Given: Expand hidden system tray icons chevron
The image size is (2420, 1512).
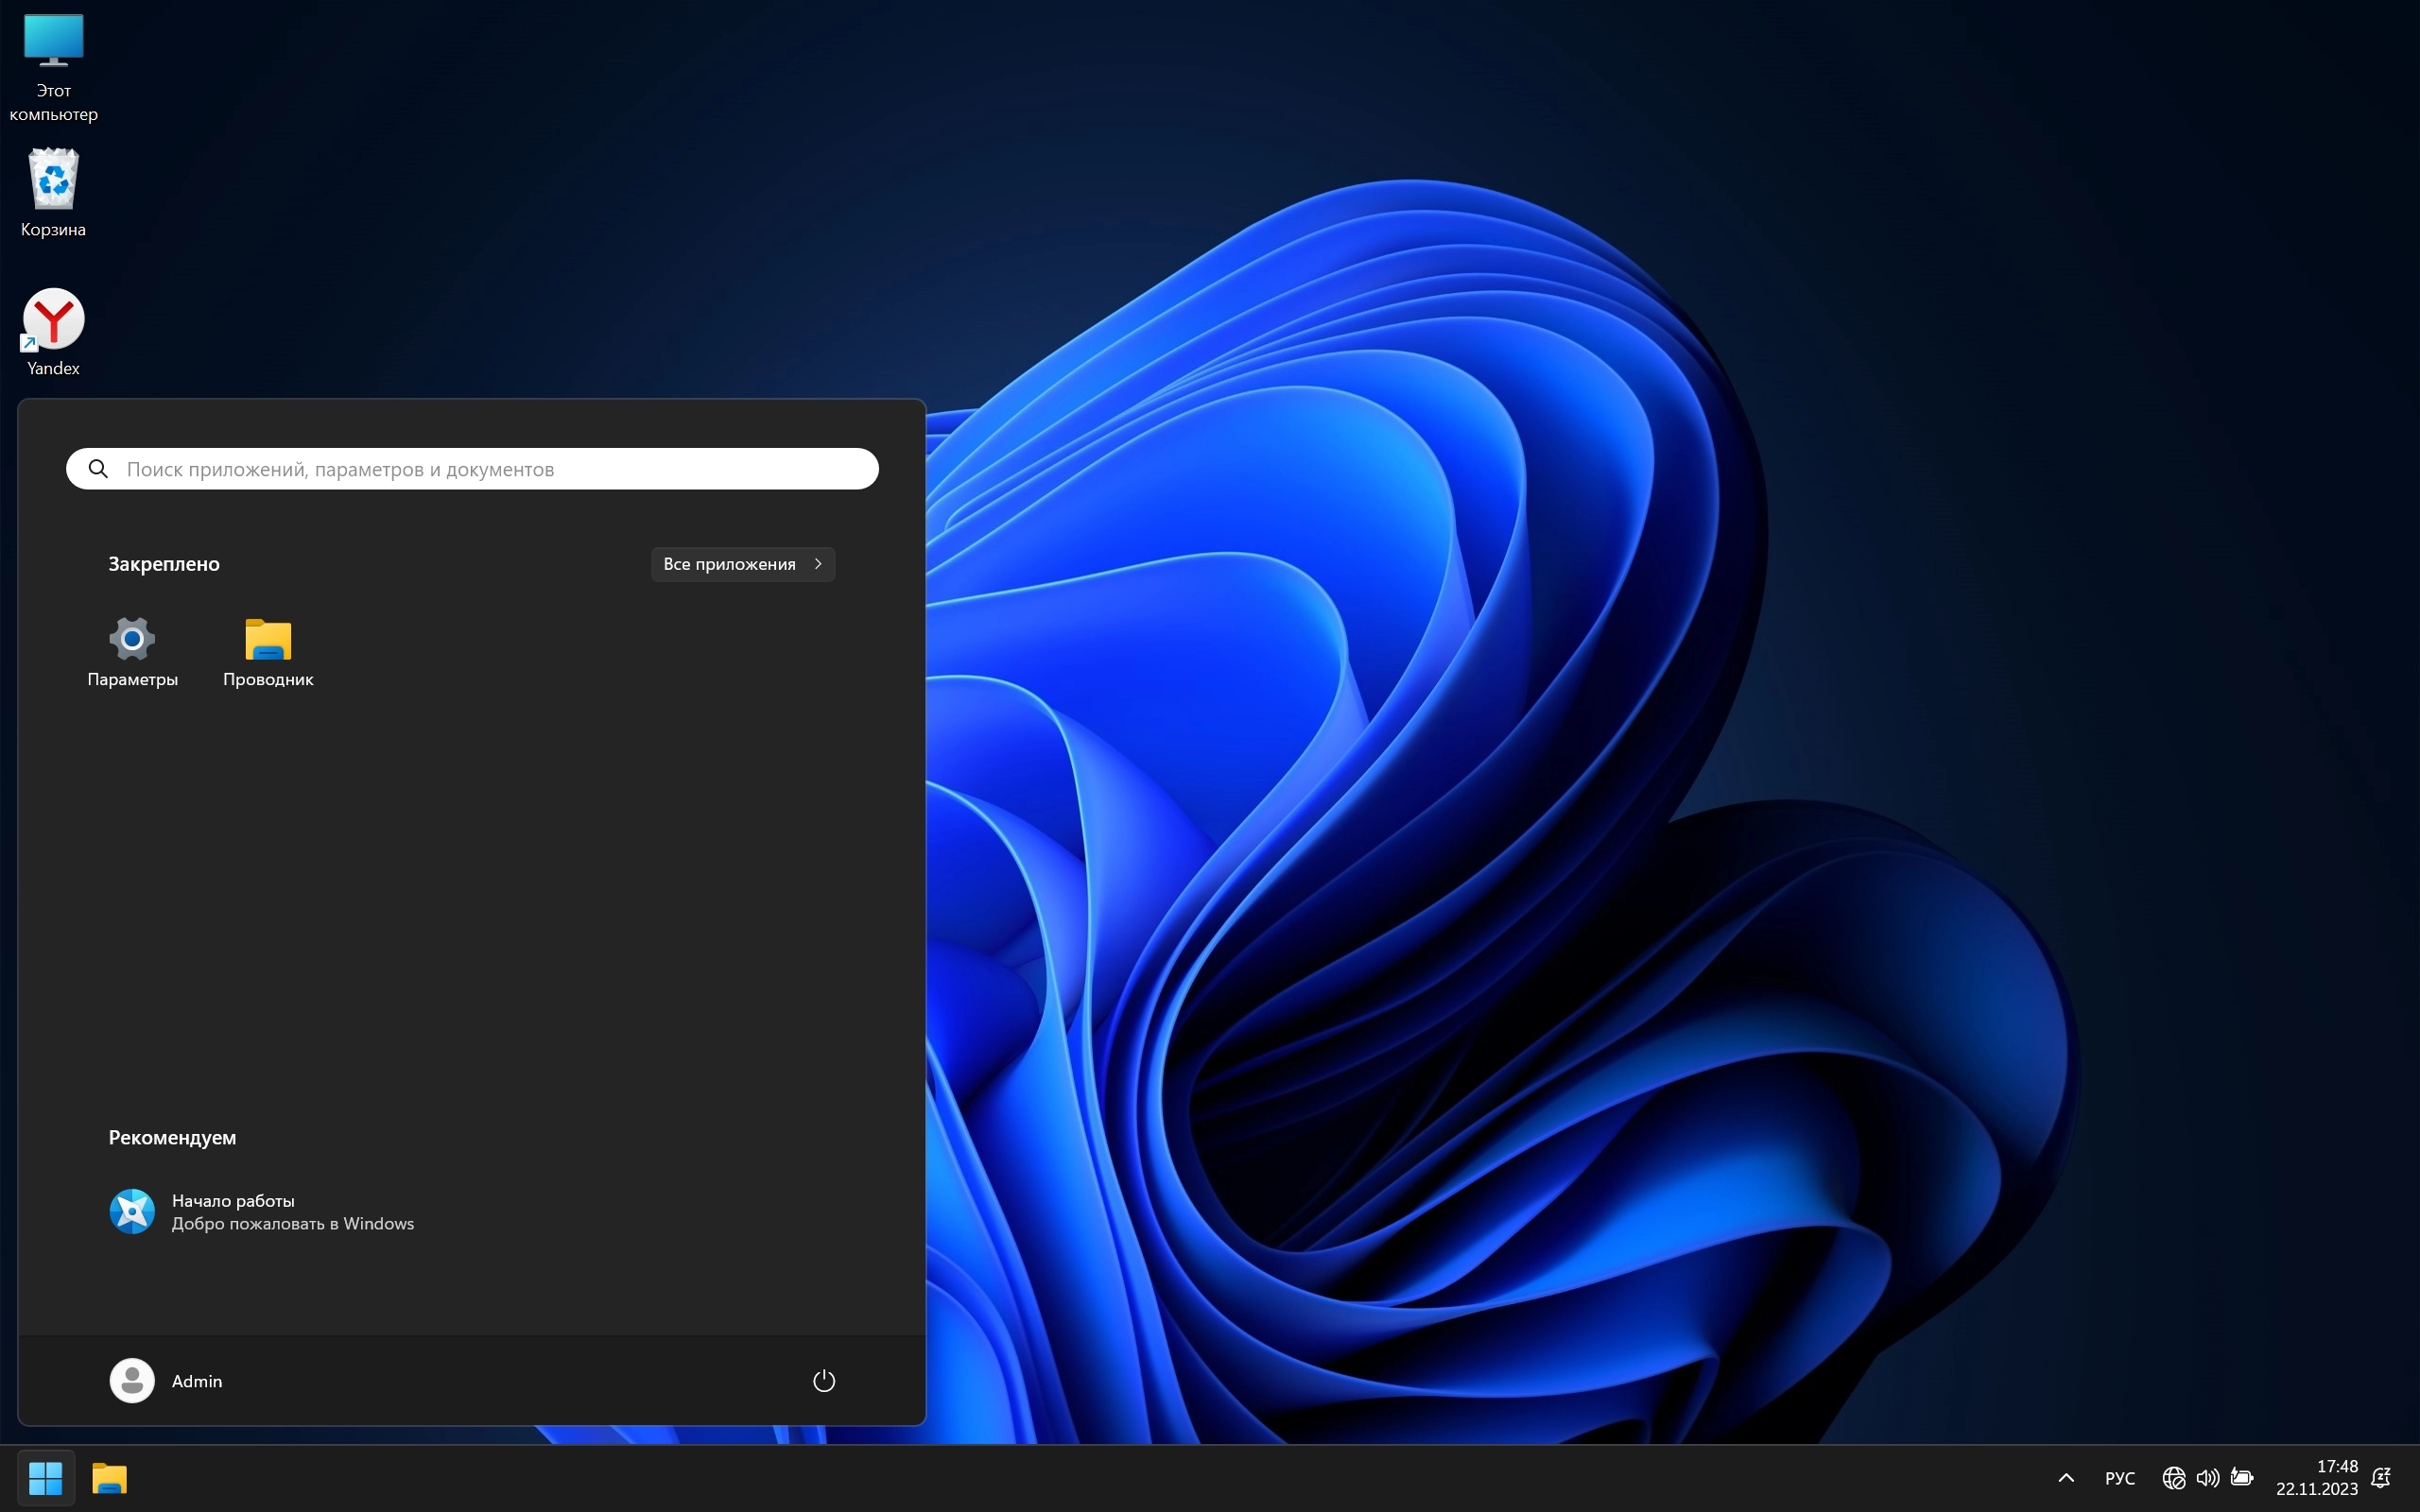Looking at the screenshot, I should click(2066, 1477).
